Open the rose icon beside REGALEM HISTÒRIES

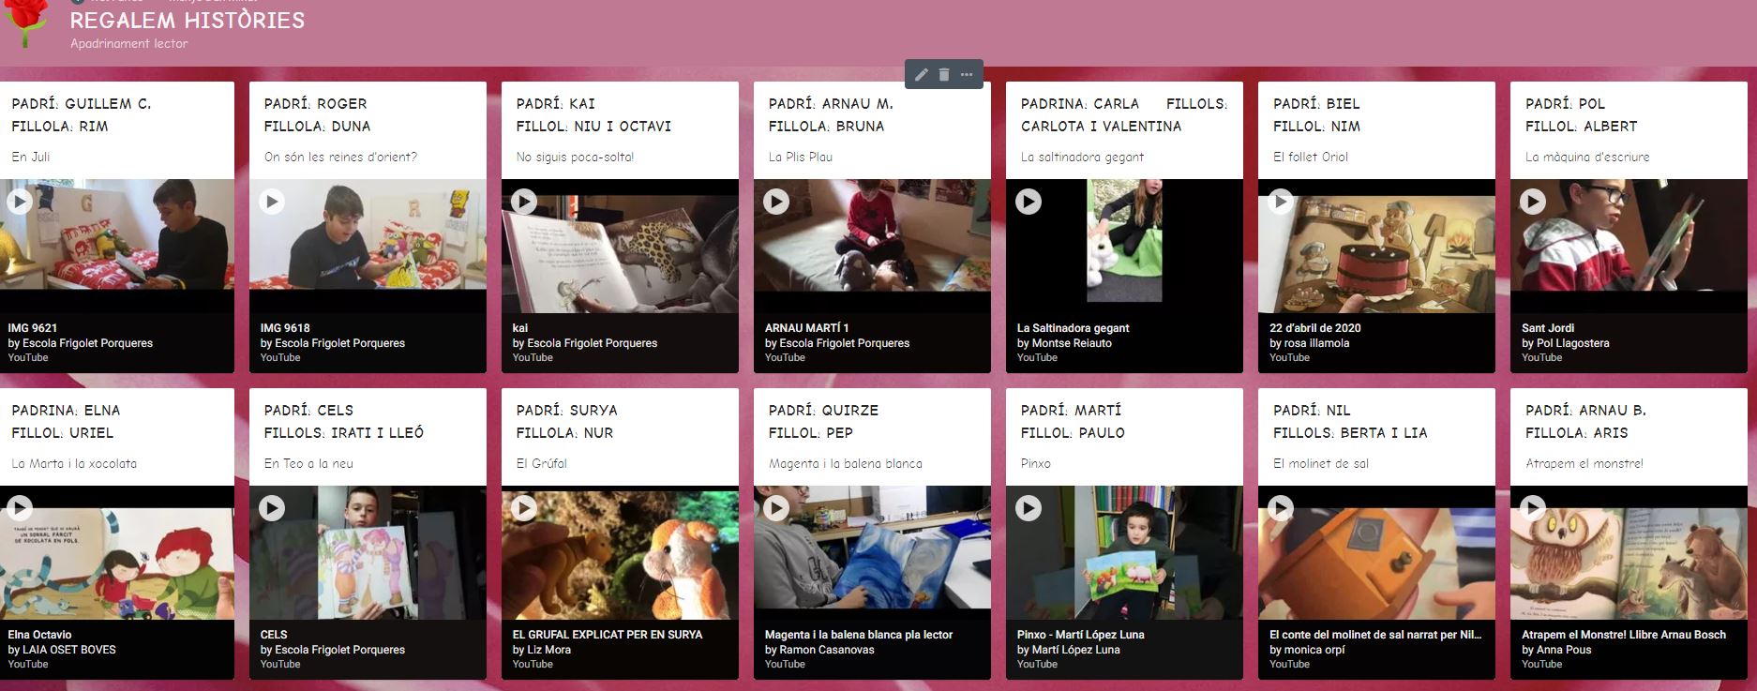(26, 23)
